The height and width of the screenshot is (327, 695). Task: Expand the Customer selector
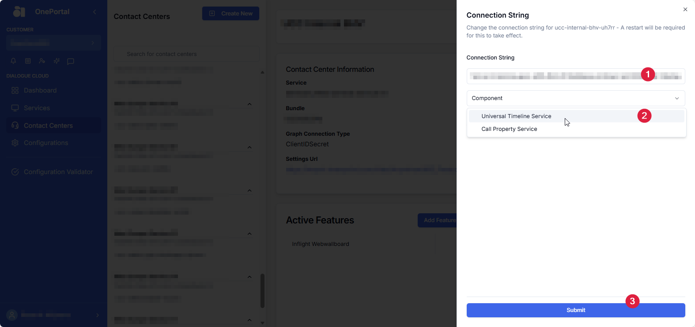click(x=53, y=43)
